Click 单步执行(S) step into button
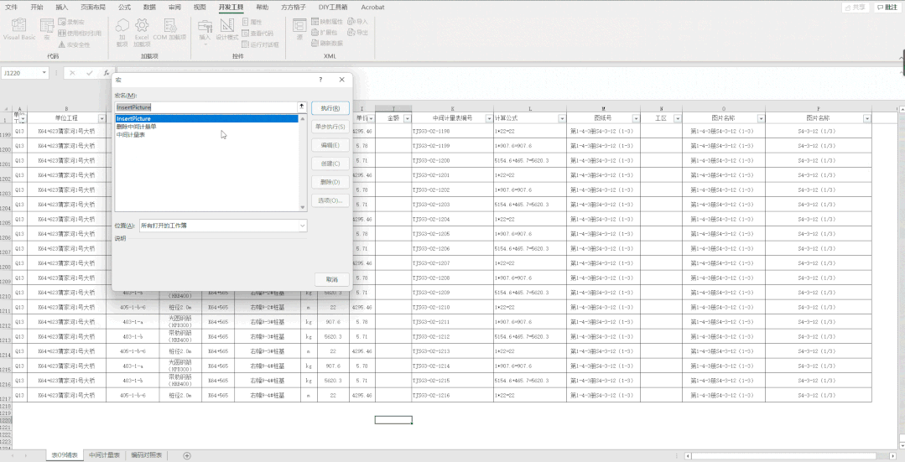The width and height of the screenshot is (905, 462). [x=330, y=127]
